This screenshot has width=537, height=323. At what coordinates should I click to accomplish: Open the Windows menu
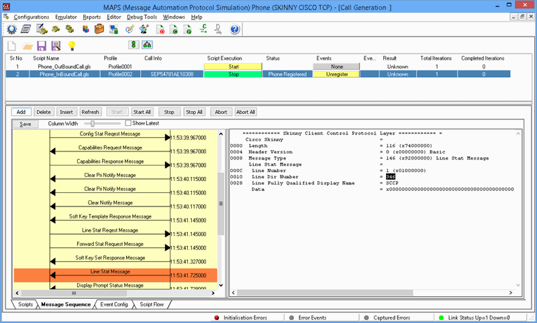pos(174,17)
